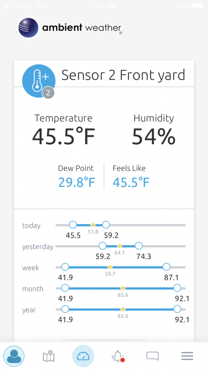This screenshot has width=208, height=370.
Task: Tap the battery indicator in status bar
Action: tap(198, 5)
